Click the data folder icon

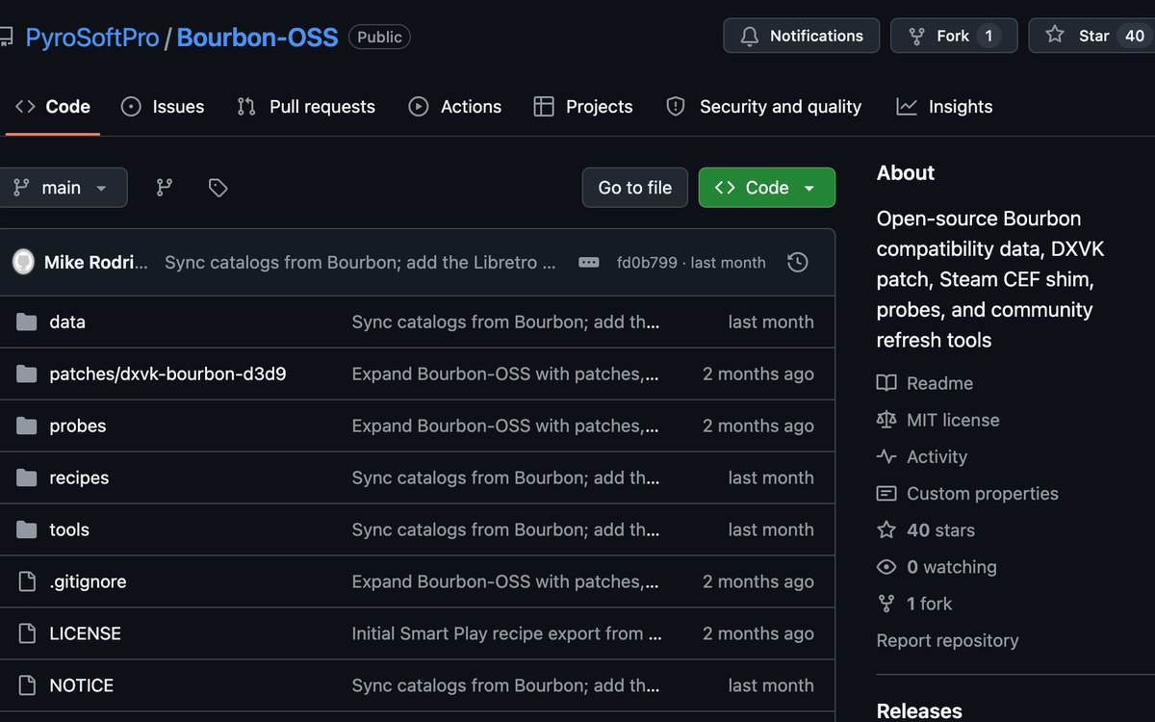pos(27,322)
